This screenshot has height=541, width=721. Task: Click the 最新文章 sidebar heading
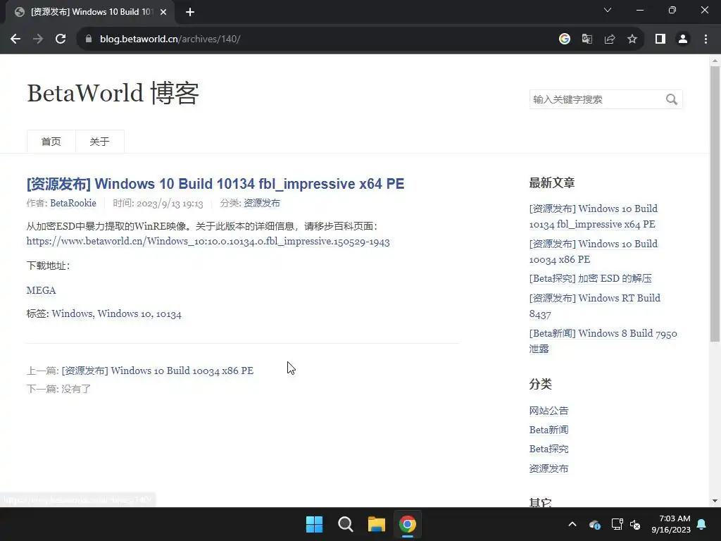[552, 182]
